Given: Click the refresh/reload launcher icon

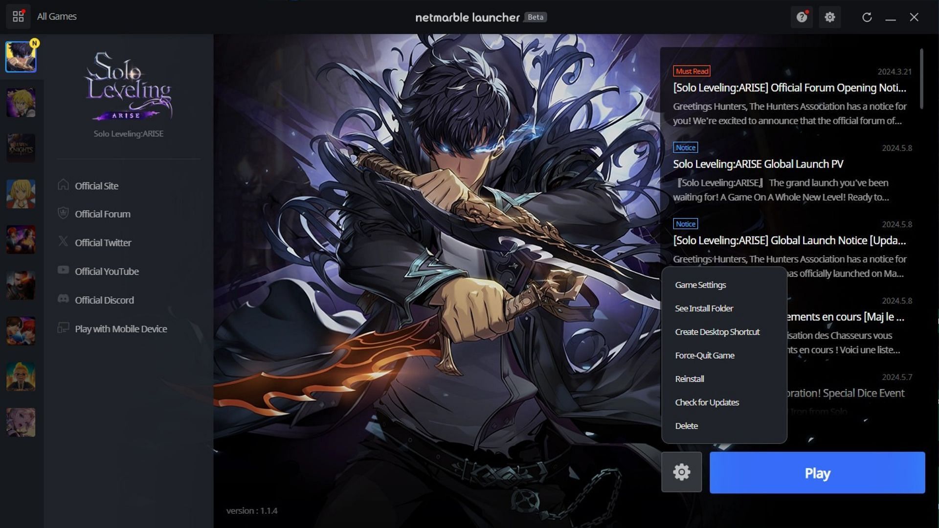Looking at the screenshot, I should pos(867,16).
